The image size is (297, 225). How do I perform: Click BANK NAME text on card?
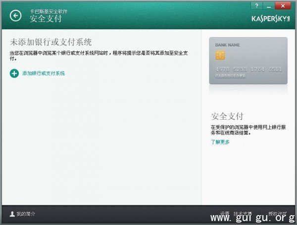point(228,45)
